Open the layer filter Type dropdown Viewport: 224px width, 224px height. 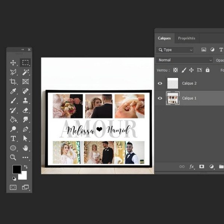pyautogui.click(x=175, y=50)
